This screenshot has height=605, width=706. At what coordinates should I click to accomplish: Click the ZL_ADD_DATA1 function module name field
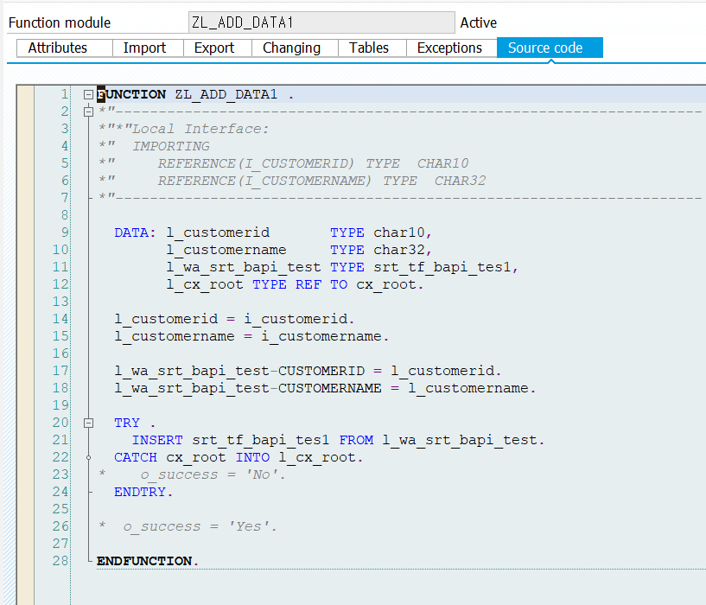320,22
